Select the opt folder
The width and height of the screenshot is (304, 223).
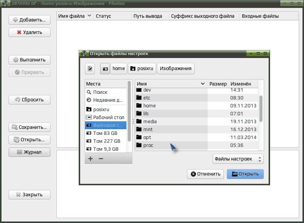coord(197,137)
